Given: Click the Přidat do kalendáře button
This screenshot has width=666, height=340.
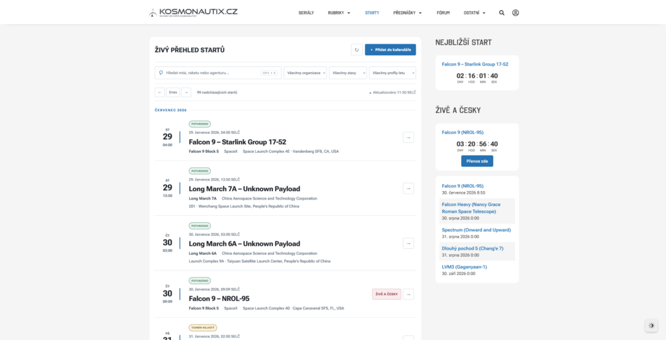Looking at the screenshot, I should pyautogui.click(x=390, y=49).
